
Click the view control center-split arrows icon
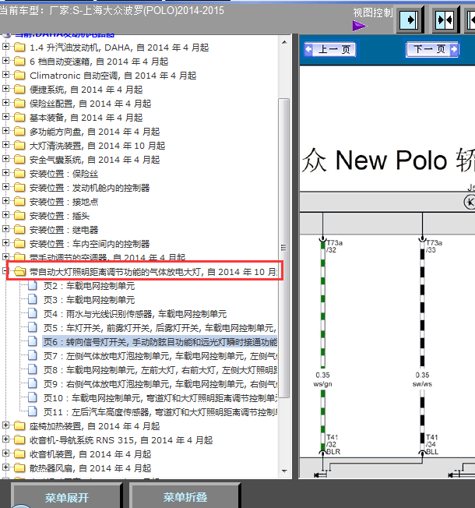click(444, 20)
